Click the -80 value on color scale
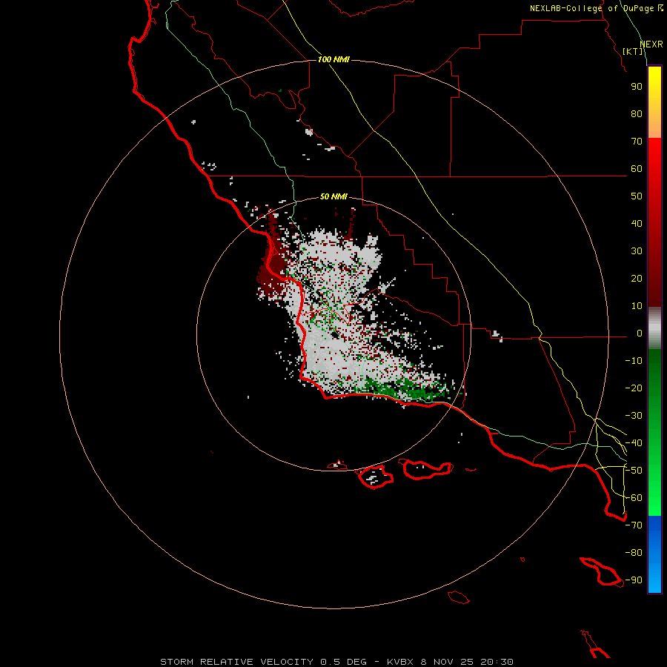Viewport: 667px width, 667px height. [x=634, y=553]
